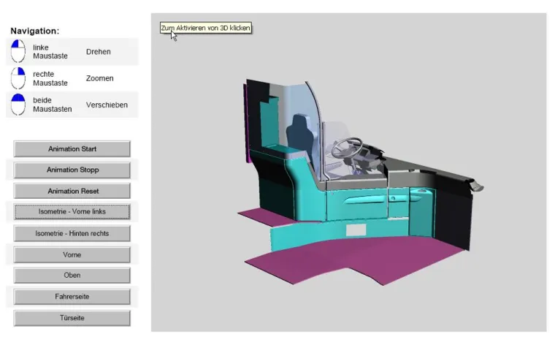Click the left mouse button rotate icon

(18, 52)
